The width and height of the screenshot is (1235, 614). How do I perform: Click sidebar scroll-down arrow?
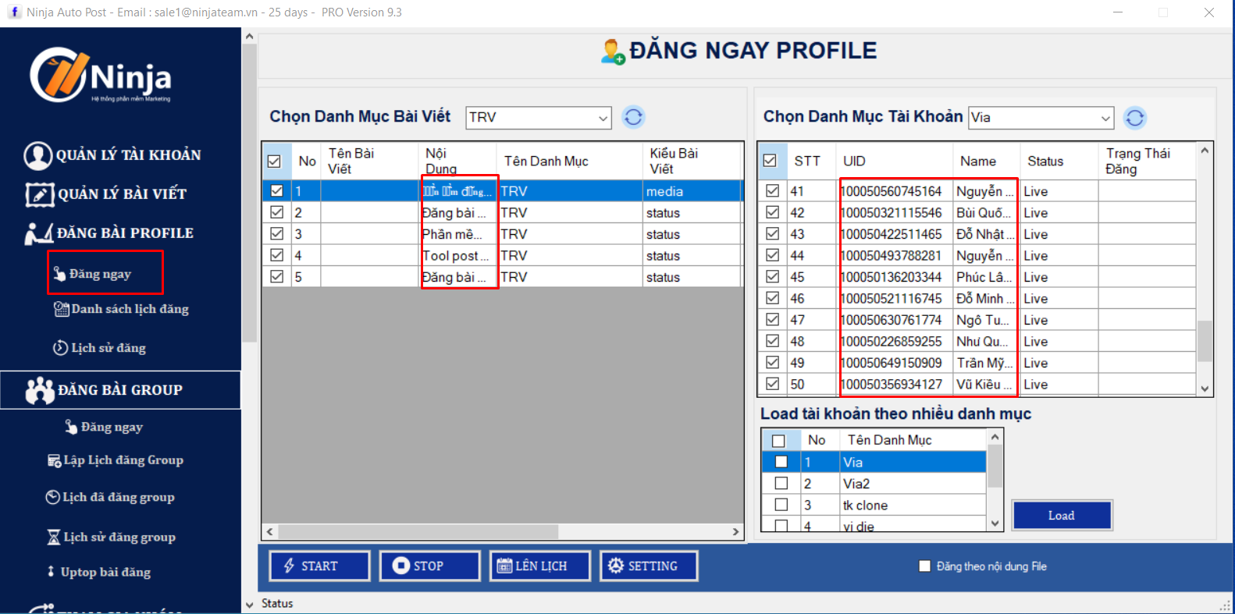(250, 605)
